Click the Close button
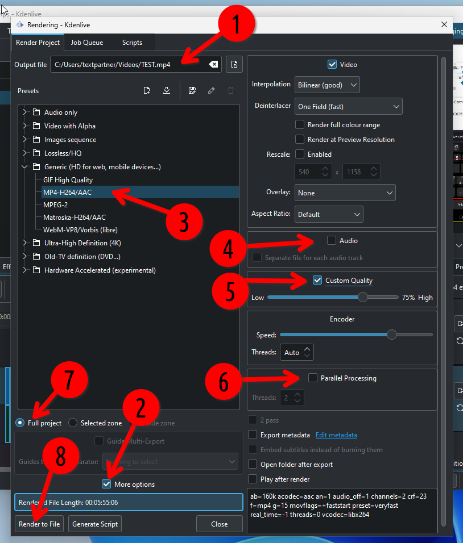This screenshot has width=463, height=543. point(220,524)
